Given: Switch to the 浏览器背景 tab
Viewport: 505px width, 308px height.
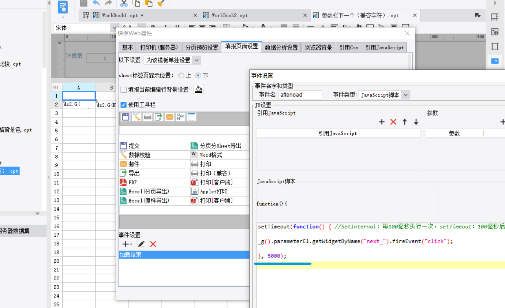Looking at the screenshot, I should point(318,47).
